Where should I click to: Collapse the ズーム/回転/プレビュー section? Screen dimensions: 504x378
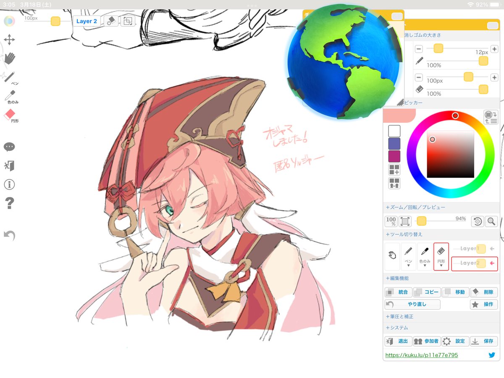(415, 207)
